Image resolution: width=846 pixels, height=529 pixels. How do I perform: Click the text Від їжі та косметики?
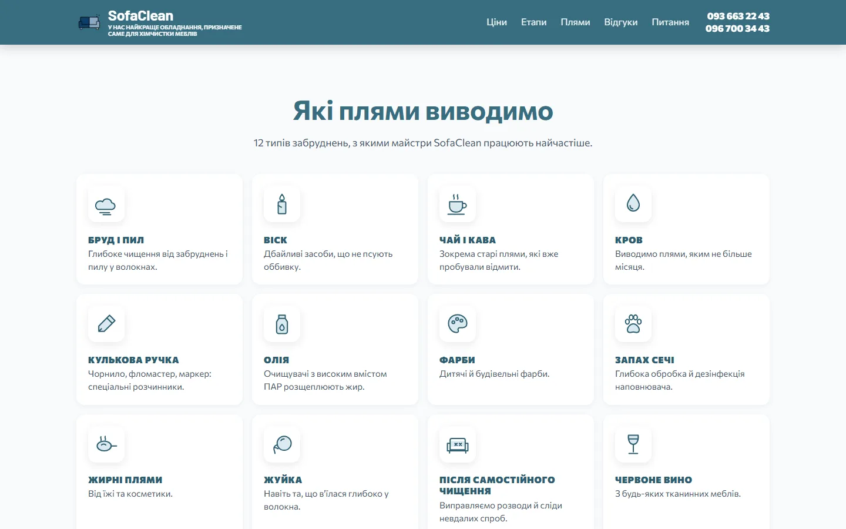click(130, 494)
